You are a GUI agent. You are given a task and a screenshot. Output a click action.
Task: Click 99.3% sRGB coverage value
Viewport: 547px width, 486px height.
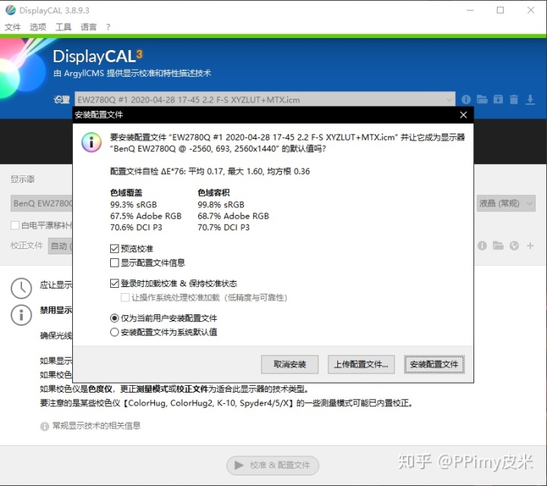pos(134,204)
